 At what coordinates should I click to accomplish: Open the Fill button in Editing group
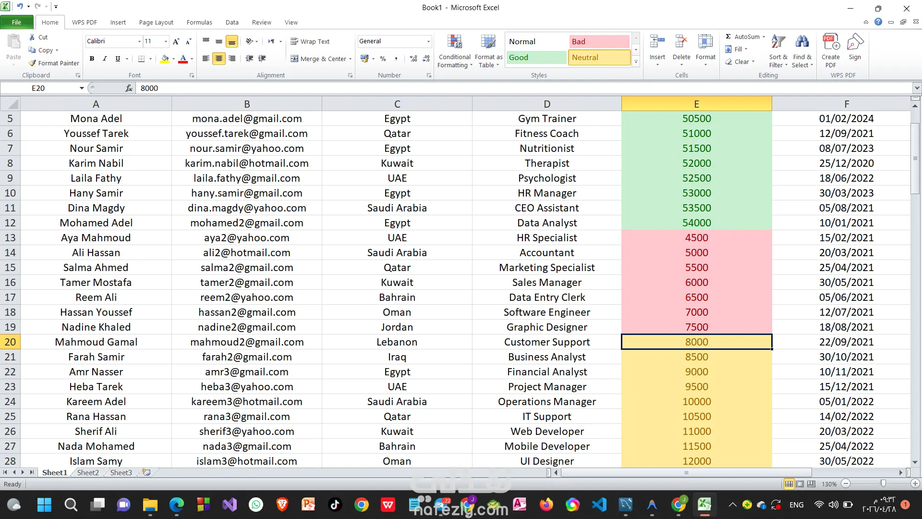tap(736, 49)
